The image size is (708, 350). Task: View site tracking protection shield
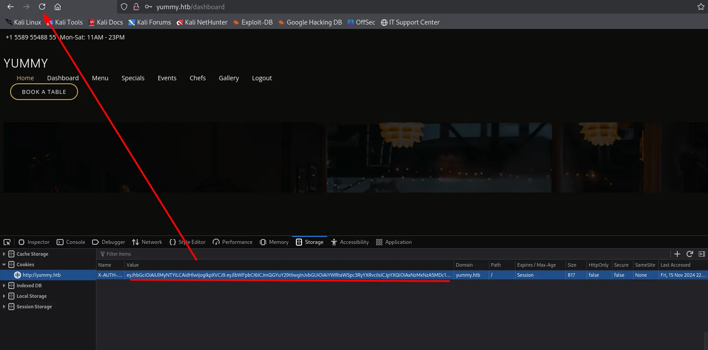pyautogui.click(x=124, y=7)
